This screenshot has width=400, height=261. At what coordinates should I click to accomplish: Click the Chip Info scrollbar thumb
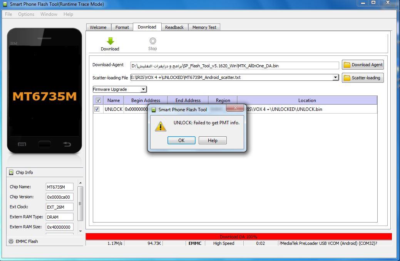tap(80, 204)
